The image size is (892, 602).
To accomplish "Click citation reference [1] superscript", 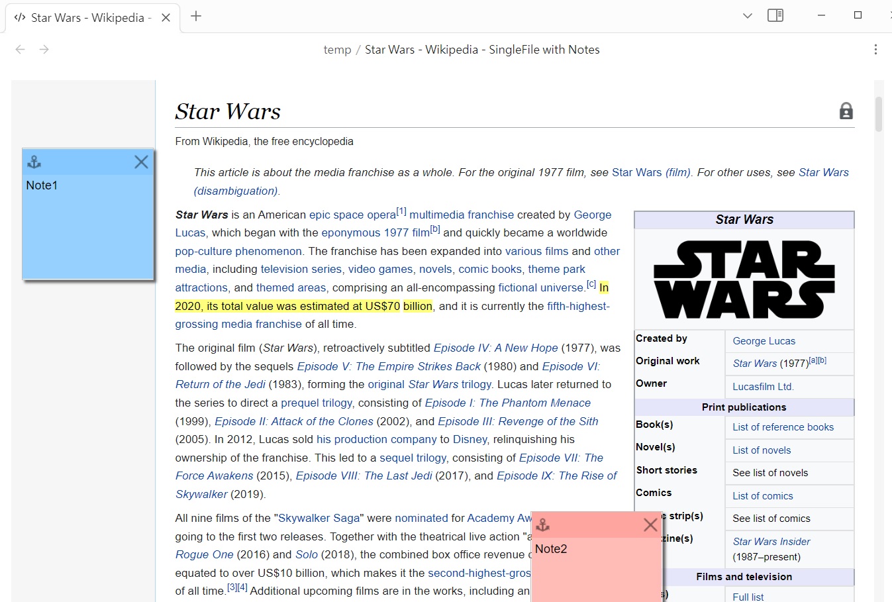I will click(401, 211).
